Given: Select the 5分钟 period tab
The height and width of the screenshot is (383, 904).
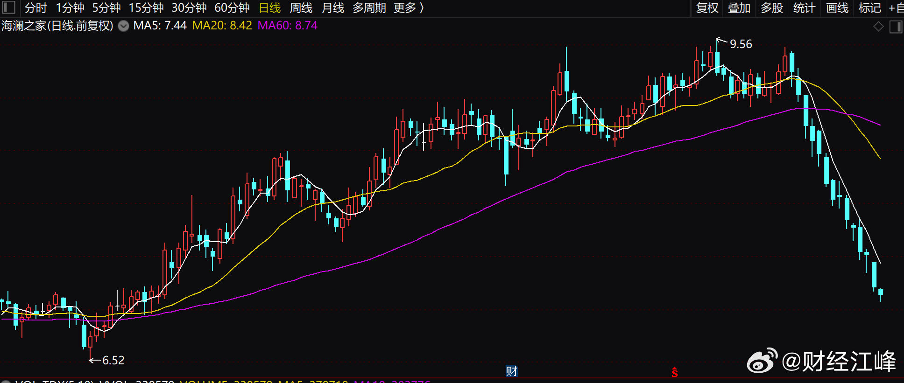Looking at the screenshot, I should [x=106, y=8].
